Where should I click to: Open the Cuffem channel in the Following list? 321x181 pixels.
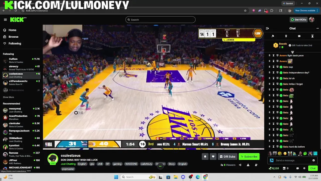[x=21, y=61]
